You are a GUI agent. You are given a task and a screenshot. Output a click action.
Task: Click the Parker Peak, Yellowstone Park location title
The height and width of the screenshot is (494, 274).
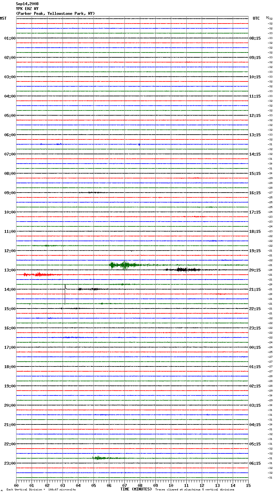coord(55,14)
